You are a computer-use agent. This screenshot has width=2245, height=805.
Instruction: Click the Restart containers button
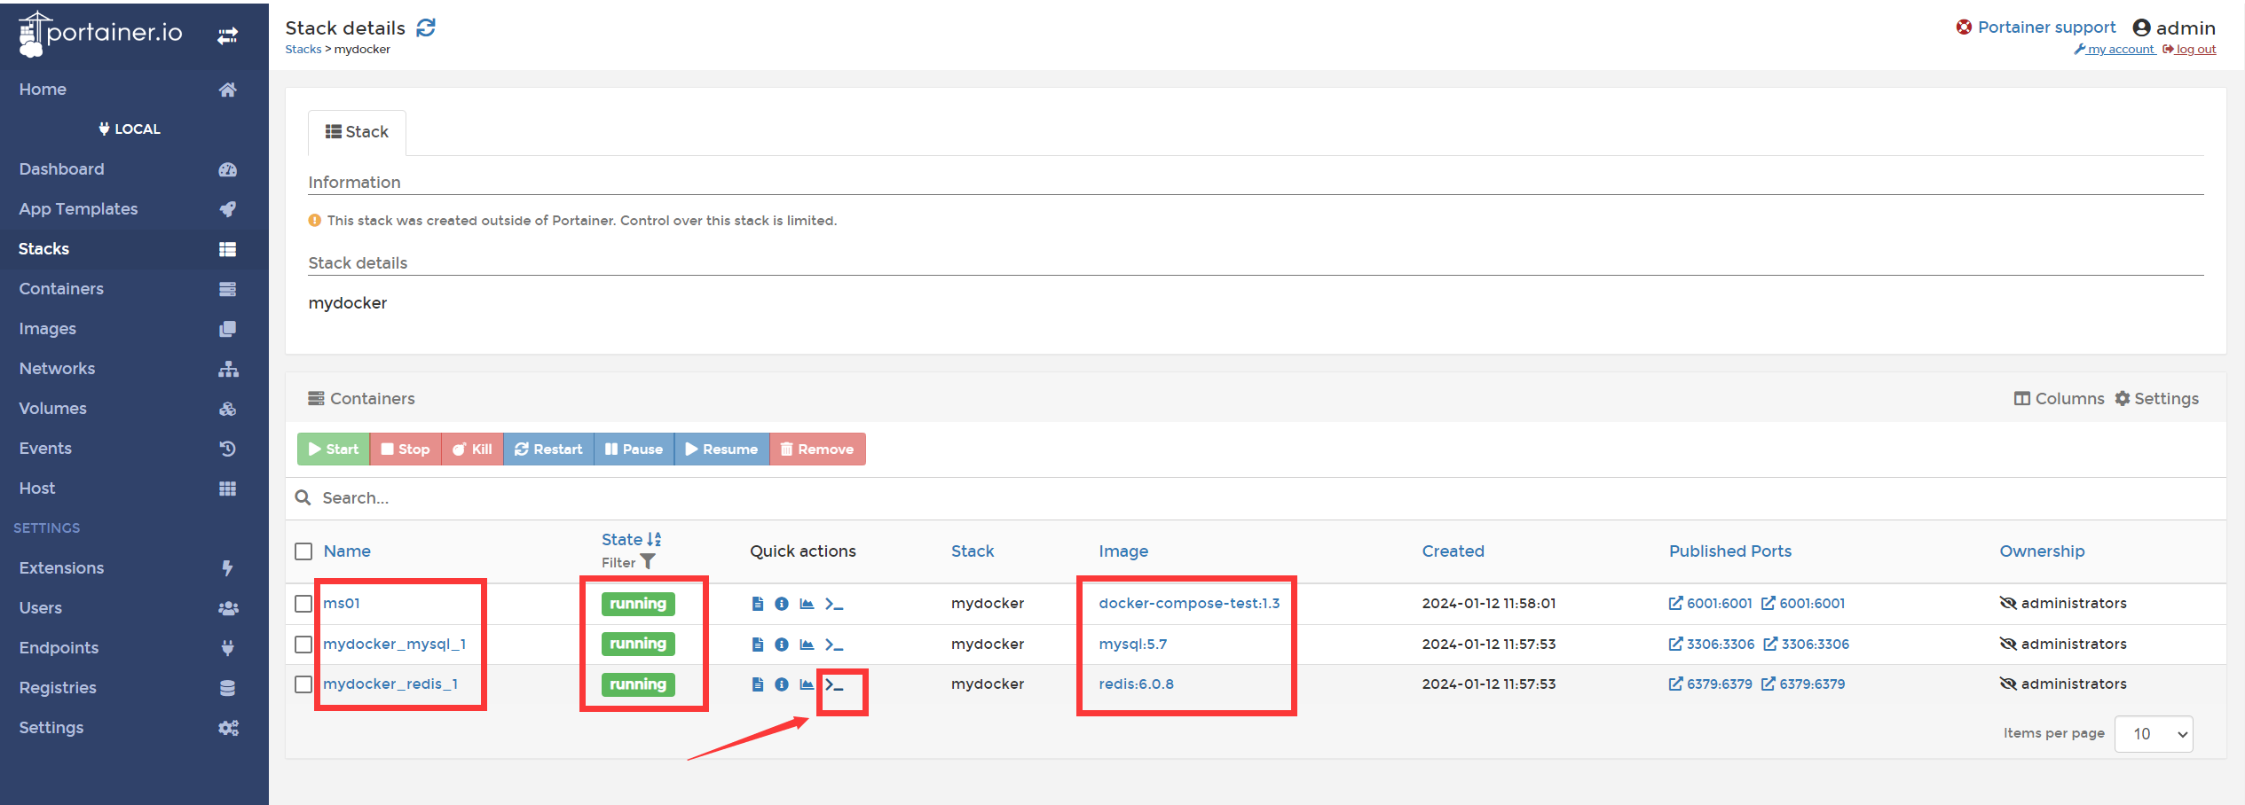[548, 449]
